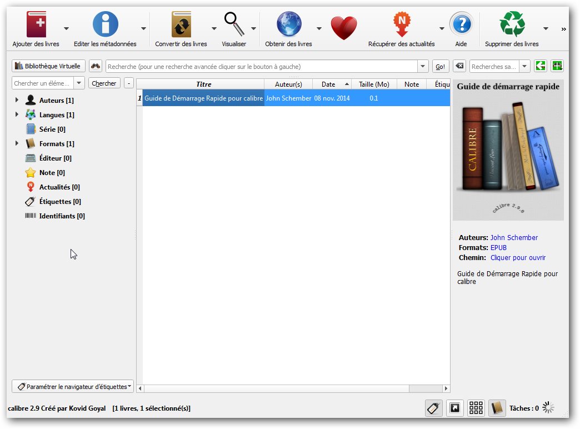The image size is (580, 429).
Task: Sort by the Titre column header
Action: click(x=203, y=84)
